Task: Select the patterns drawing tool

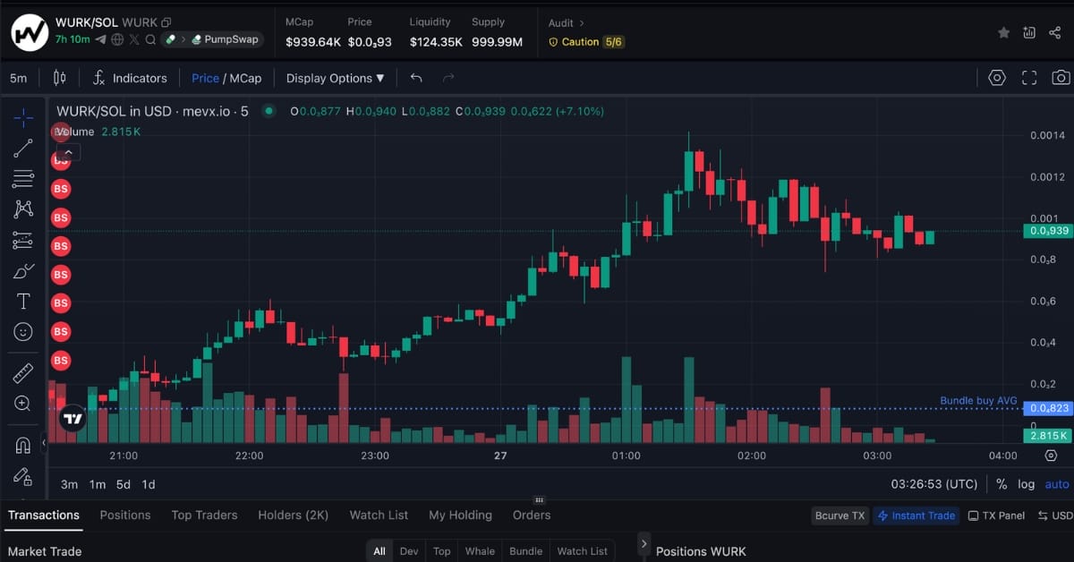Action: (x=23, y=209)
